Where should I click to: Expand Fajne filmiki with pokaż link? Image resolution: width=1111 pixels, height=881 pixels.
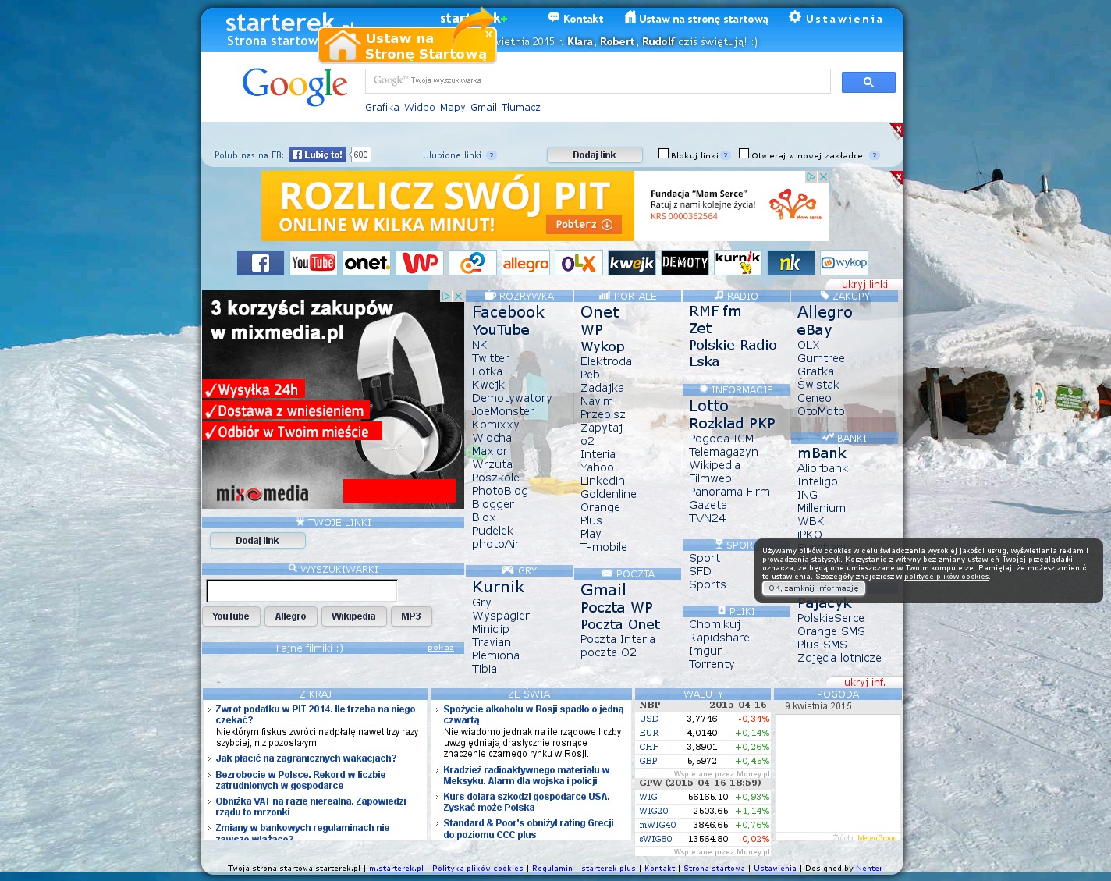click(x=440, y=648)
